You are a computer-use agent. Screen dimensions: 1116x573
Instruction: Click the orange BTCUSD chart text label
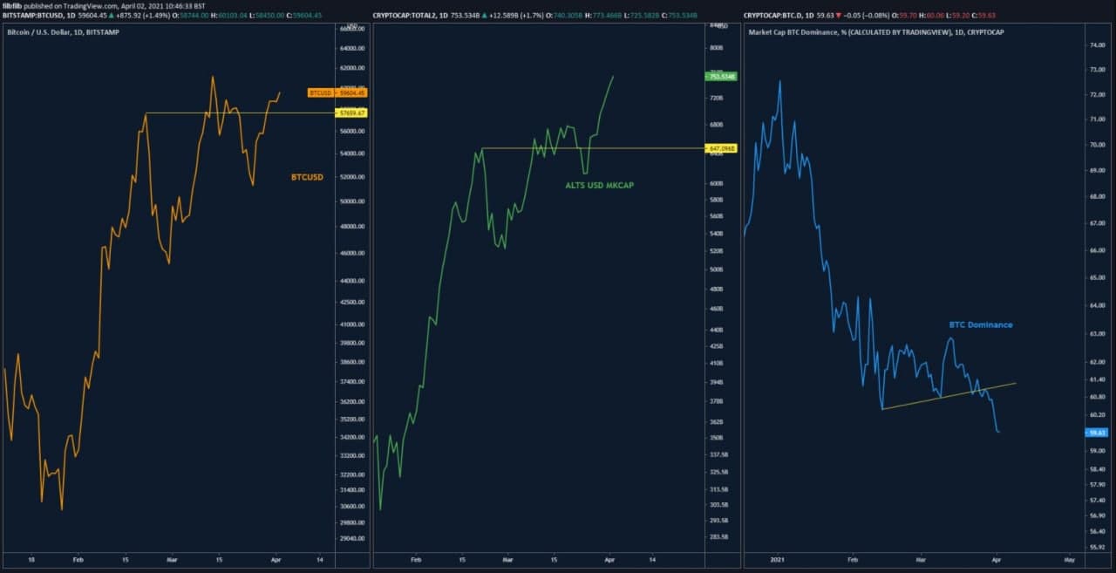[x=307, y=177]
